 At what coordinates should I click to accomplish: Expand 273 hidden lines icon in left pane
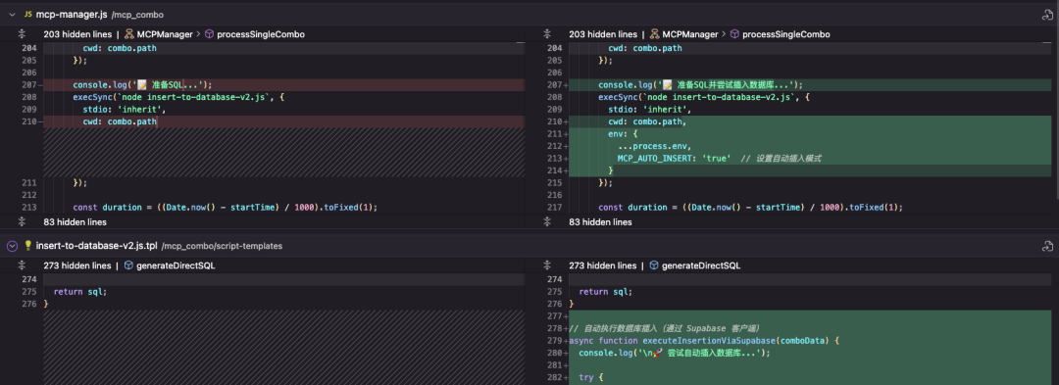click(22, 265)
